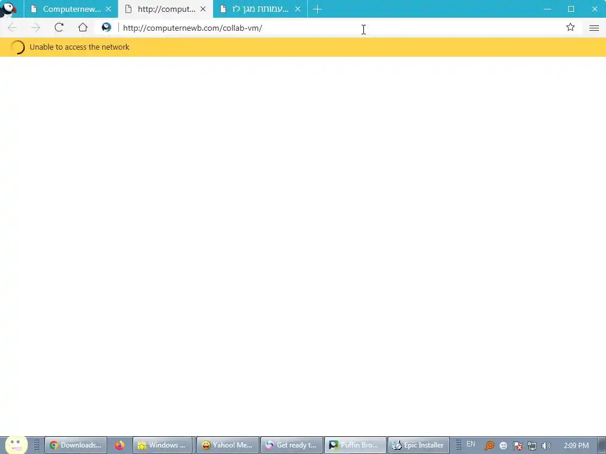Click the Show desktop button at taskbar edge
This screenshot has width=606, height=454.
[x=602, y=446]
